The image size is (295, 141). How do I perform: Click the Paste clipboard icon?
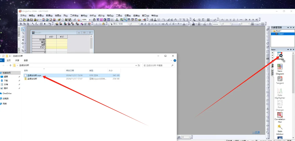(x=103, y=24)
